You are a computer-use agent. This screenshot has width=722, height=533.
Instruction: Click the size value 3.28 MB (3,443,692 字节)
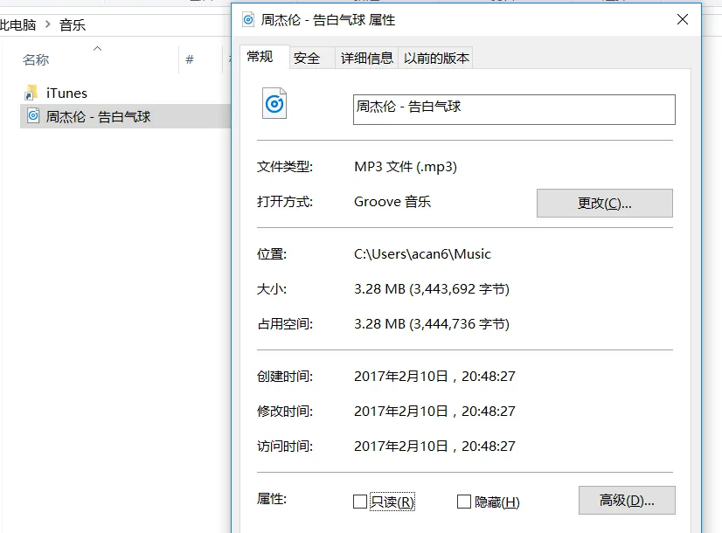[432, 289]
